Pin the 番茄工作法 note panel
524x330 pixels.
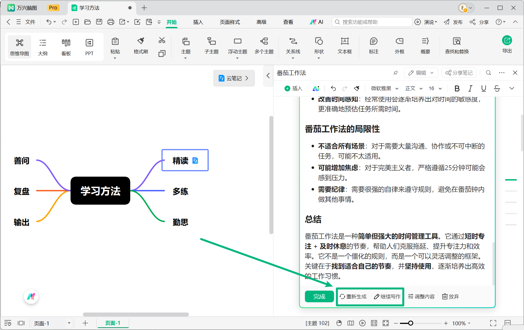click(396, 73)
